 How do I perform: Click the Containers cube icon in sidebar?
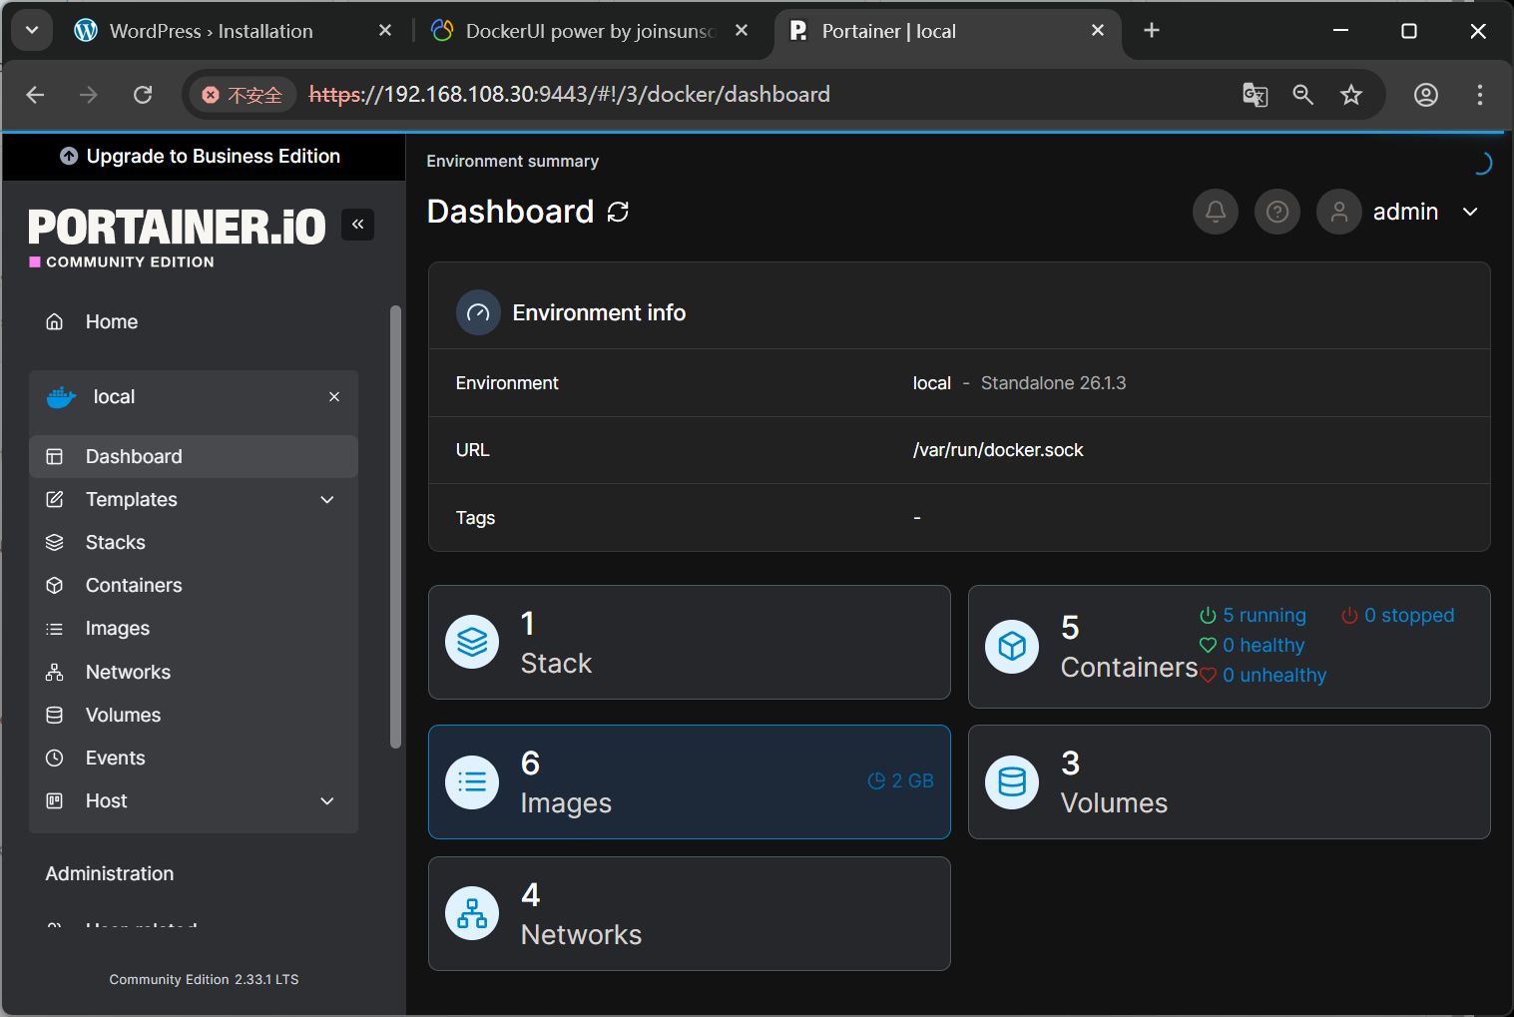pos(55,585)
